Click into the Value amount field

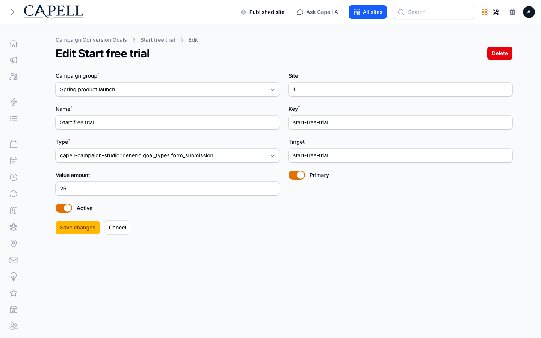click(168, 189)
